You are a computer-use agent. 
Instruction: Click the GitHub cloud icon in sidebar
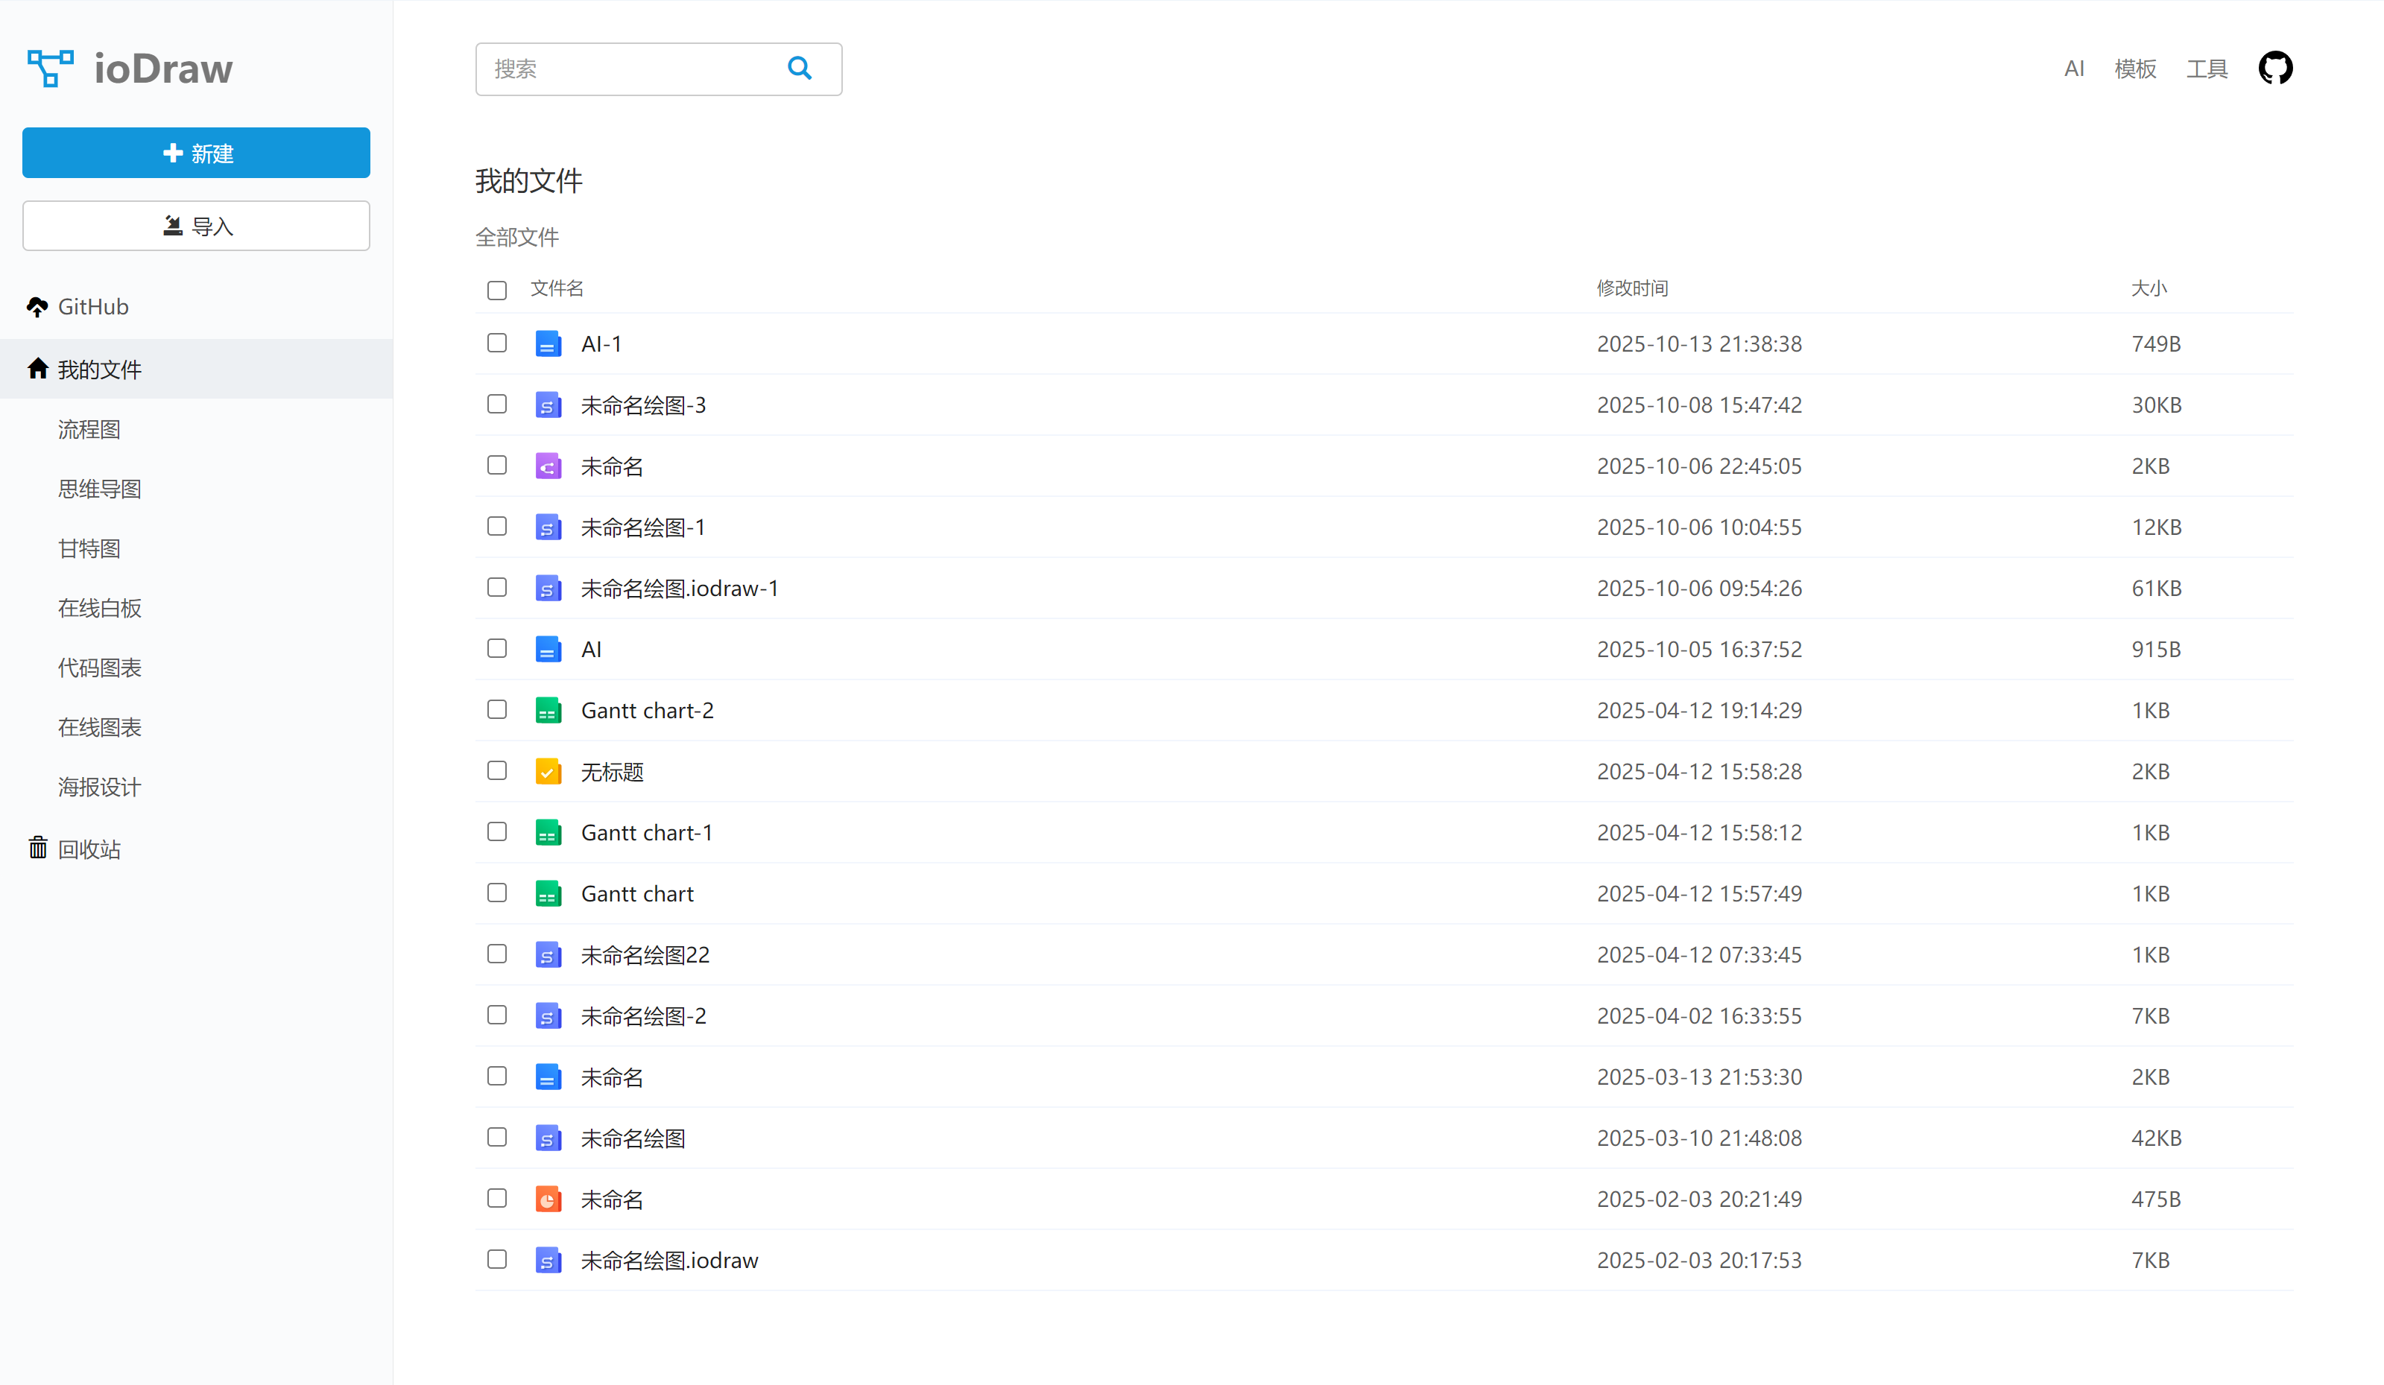pyautogui.click(x=38, y=306)
